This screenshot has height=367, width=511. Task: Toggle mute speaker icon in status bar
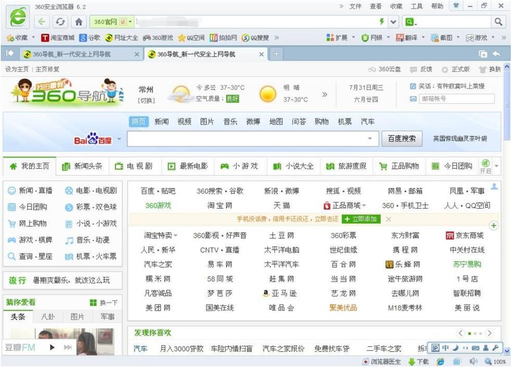click(x=473, y=361)
